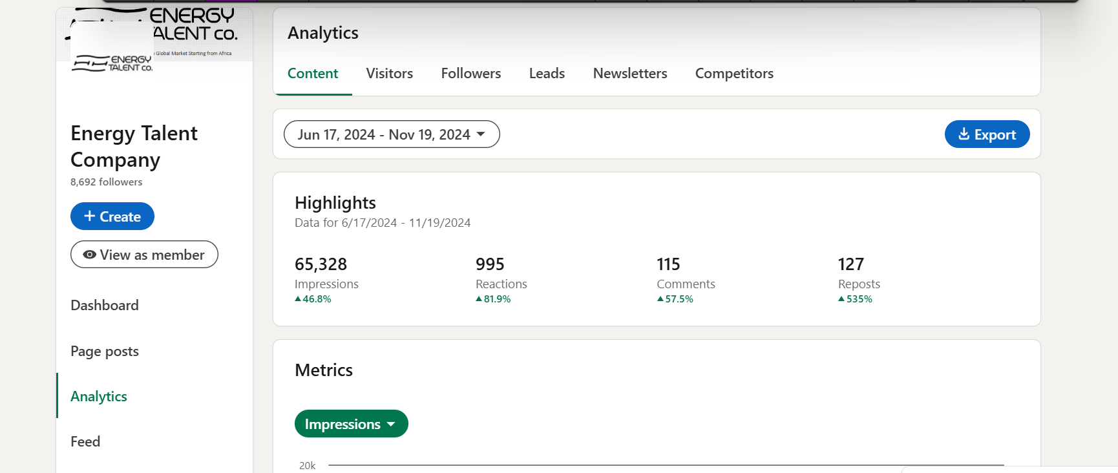Click the 65,328 Impressions value
This screenshot has width=1118, height=473.
pyautogui.click(x=321, y=264)
